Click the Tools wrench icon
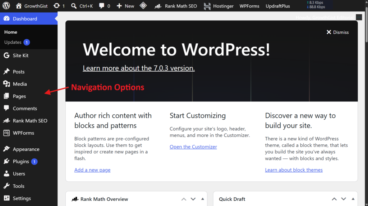Screen dimensions: 368x206 [x=6, y=186]
